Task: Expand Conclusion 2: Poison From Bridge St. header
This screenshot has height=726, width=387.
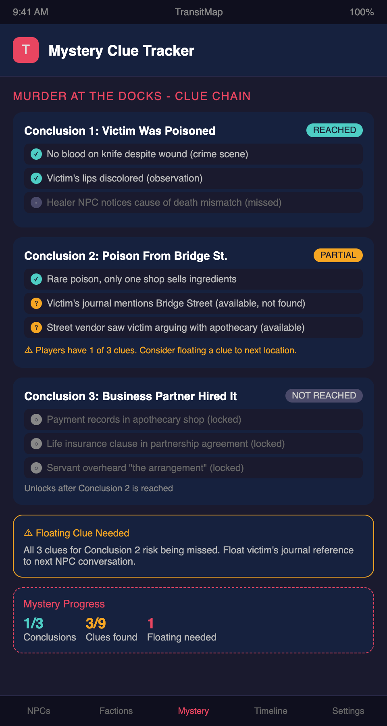Action: click(126, 256)
